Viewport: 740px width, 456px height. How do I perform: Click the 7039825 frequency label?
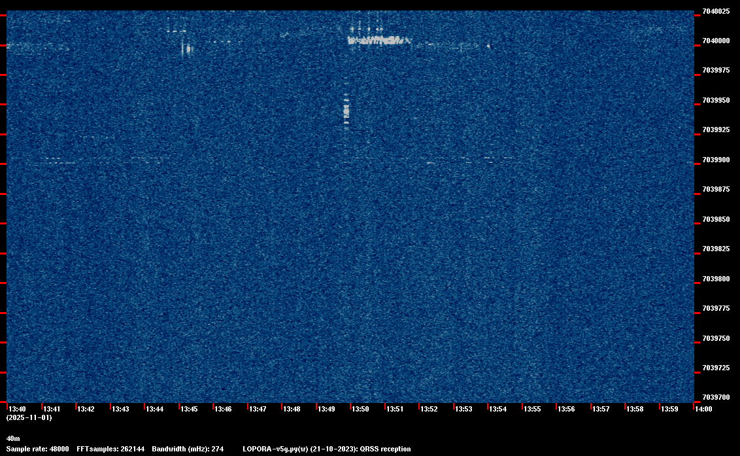(716, 249)
